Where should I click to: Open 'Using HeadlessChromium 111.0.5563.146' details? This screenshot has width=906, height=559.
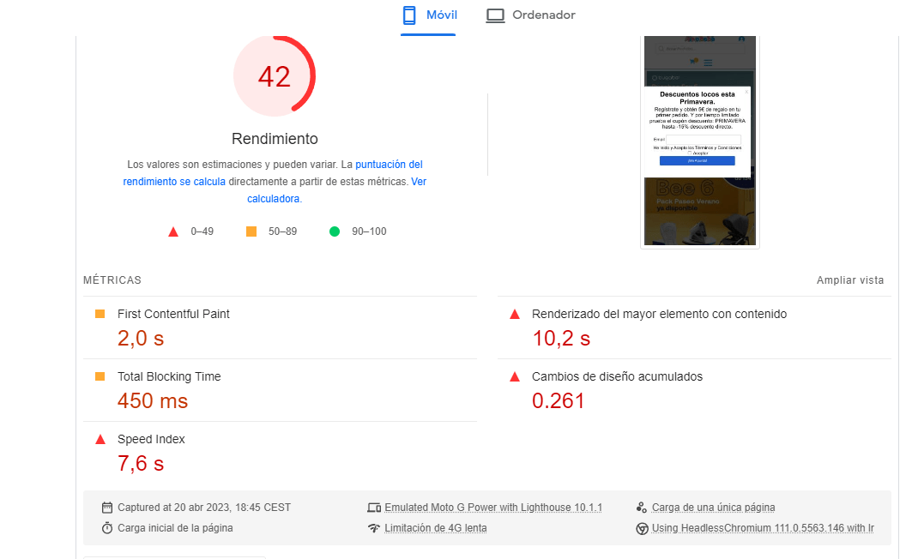click(x=763, y=528)
